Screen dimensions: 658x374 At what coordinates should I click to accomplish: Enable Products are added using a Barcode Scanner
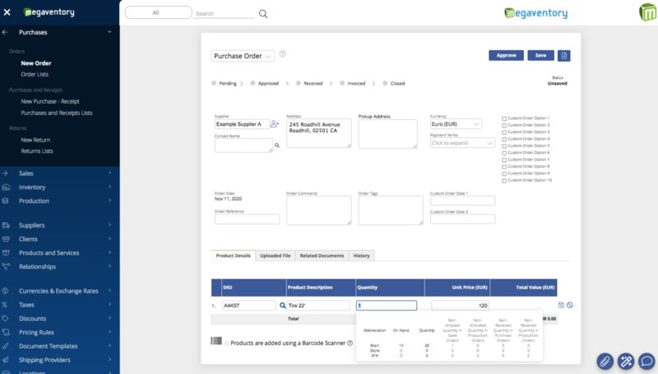[227, 344]
